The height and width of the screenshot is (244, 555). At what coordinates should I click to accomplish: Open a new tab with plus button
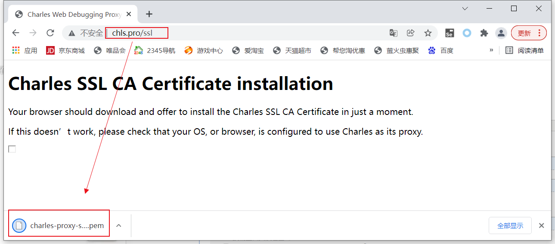[149, 14]
